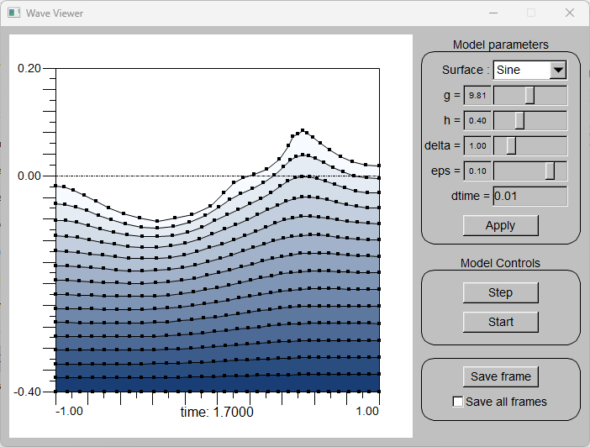Screen dimensions: 590x447
Task: Click the 0.20 y-axis label
Action: [x=29, y=69]
